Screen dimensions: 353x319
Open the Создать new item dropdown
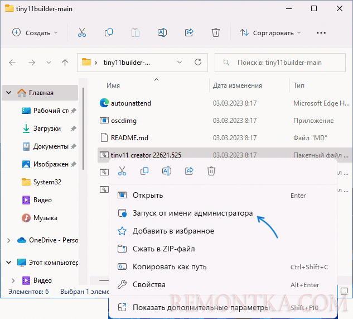pyautogui.click(x=35, y=33)
